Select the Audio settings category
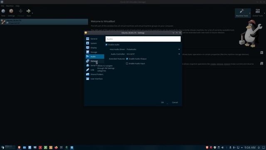The image size is (266, 150). [95, 57]
